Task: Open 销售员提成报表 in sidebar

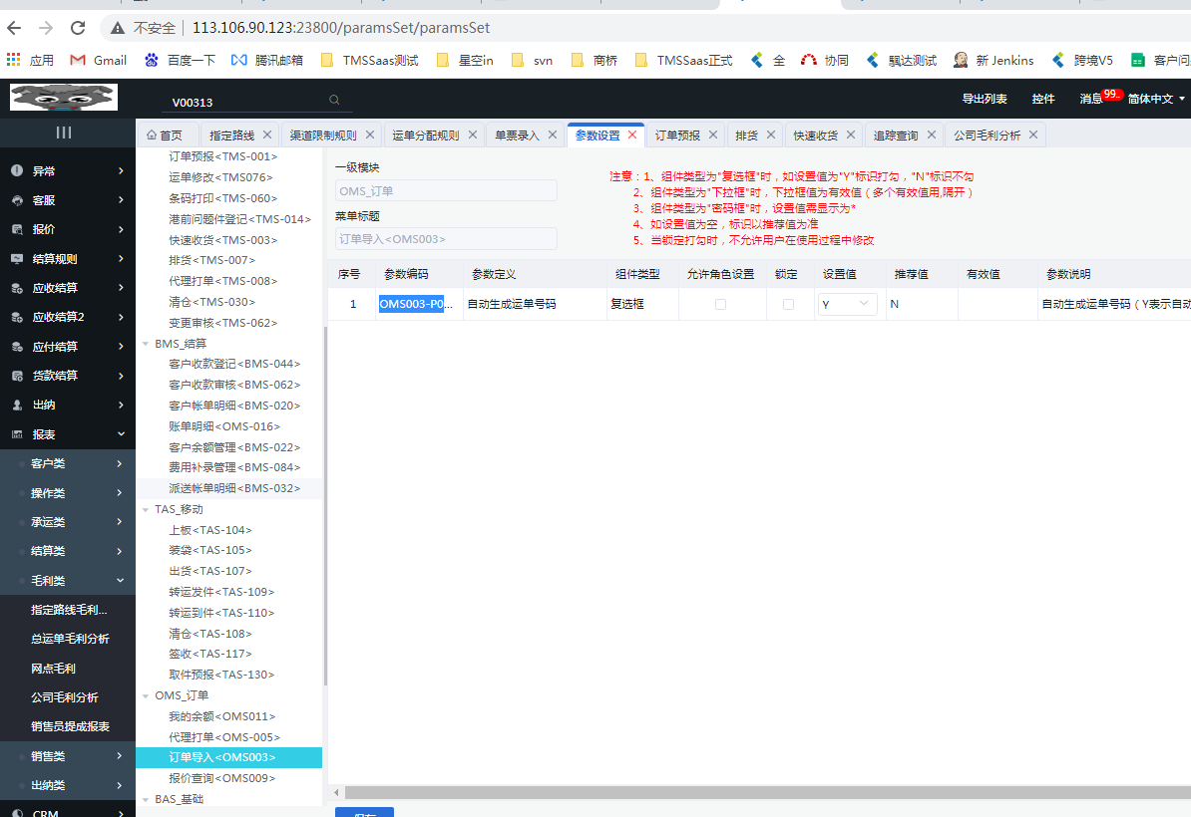Action: [x=70, y=726]
